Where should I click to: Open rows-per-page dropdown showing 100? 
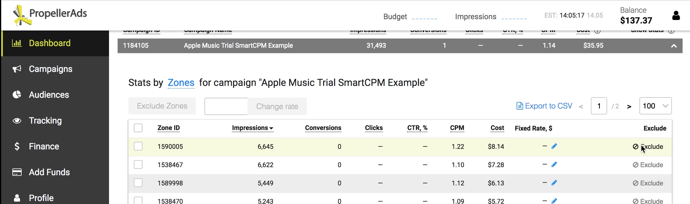pos(655,106)
